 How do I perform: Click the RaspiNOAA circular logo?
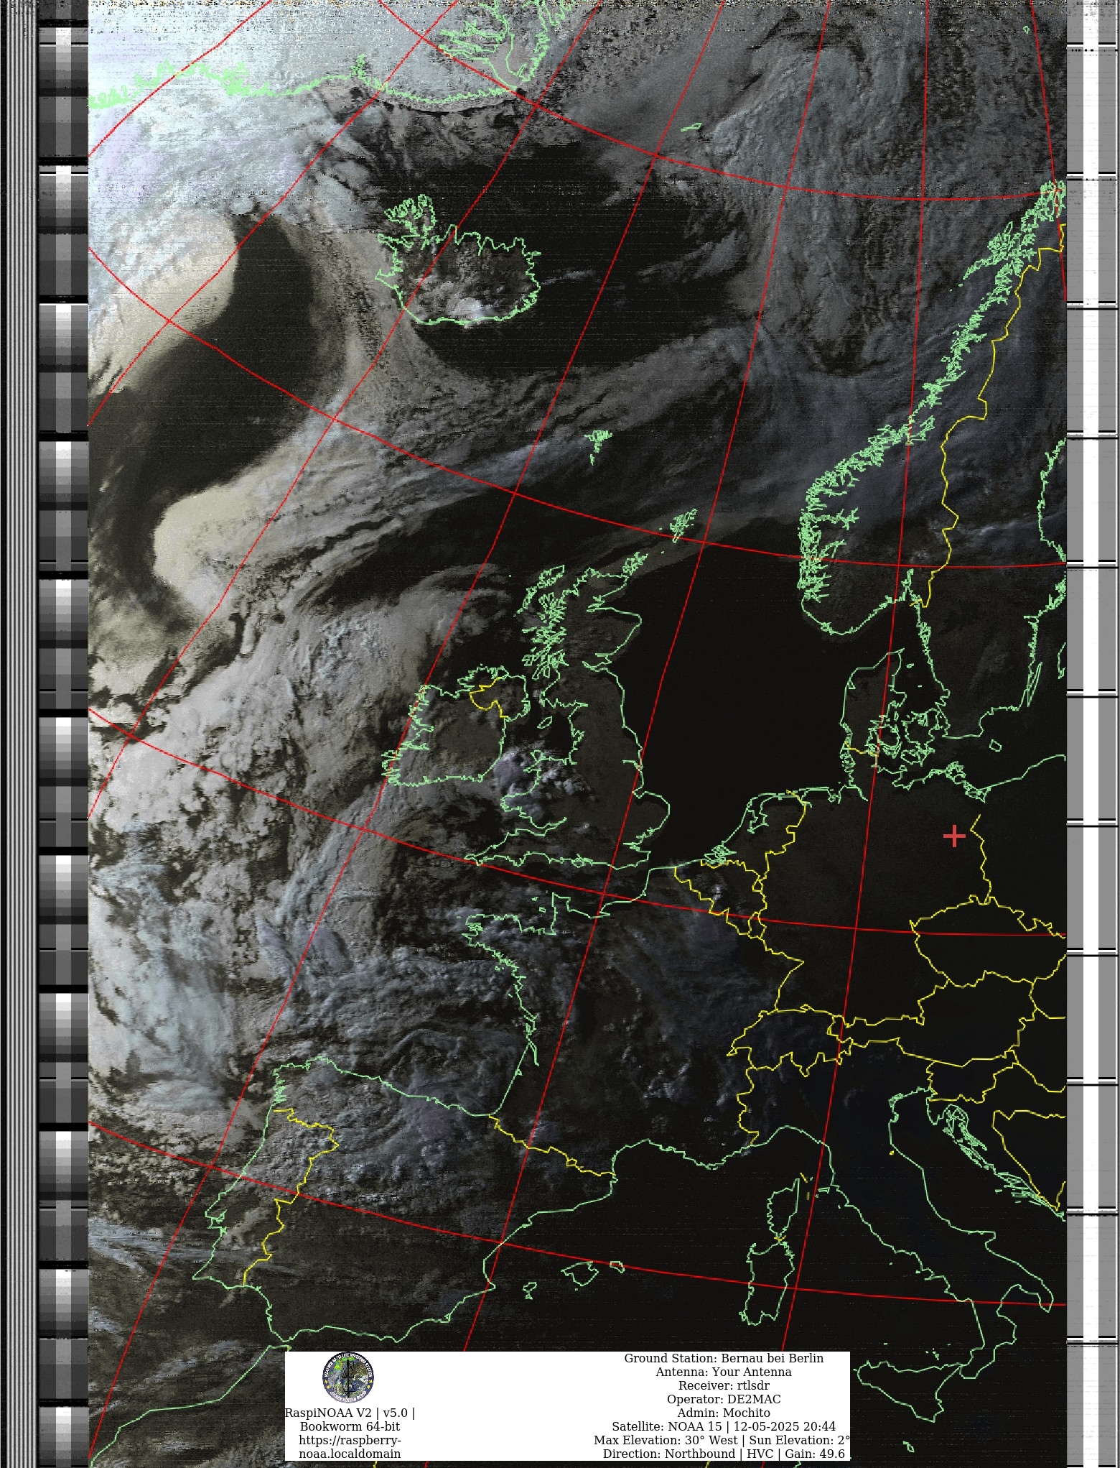(348, 1377)
